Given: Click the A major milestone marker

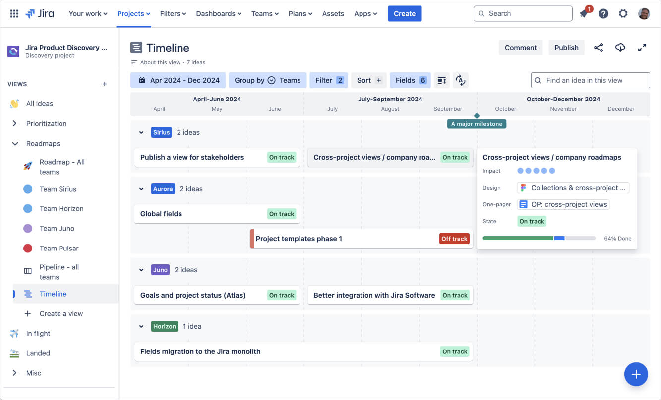Looking at the screenshot, I should [x=476, y=123].
